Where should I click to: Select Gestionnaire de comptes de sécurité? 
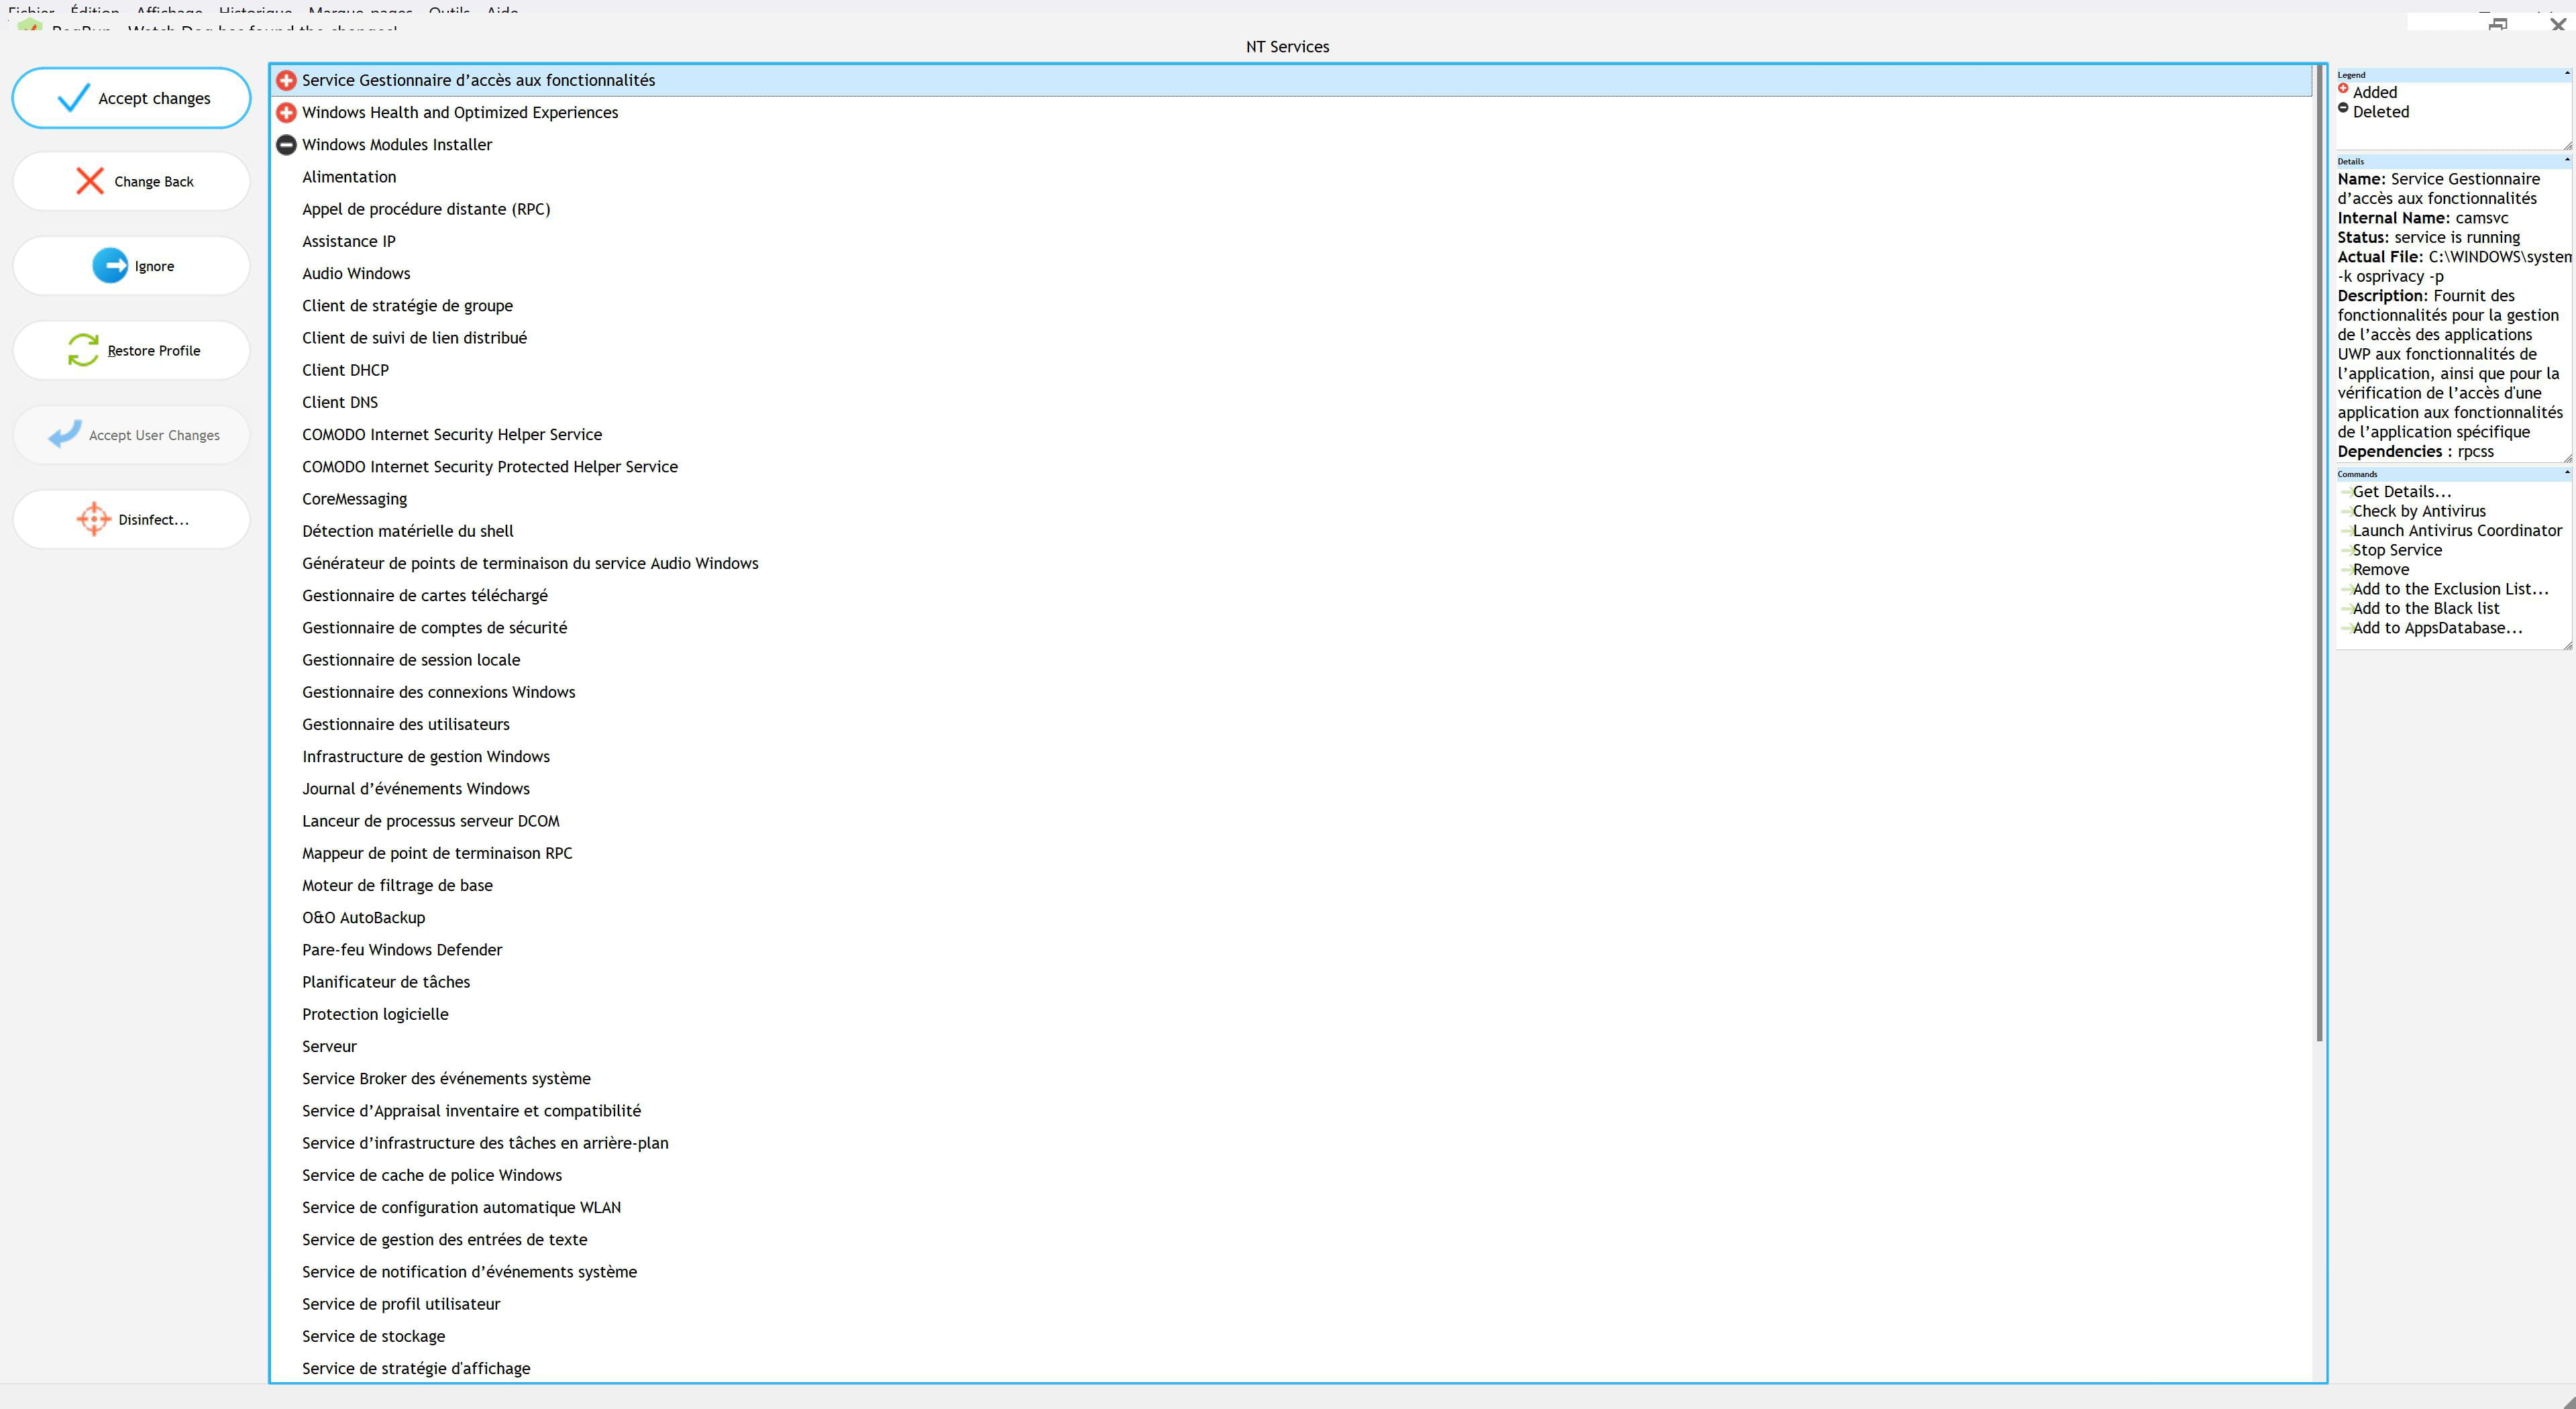(434, 627)
